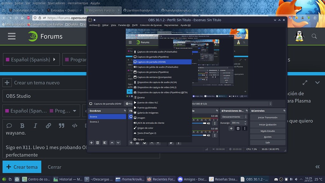Insert preformatted code with the code icon
The height and width of the screenshot is (183, 325).
74,125
